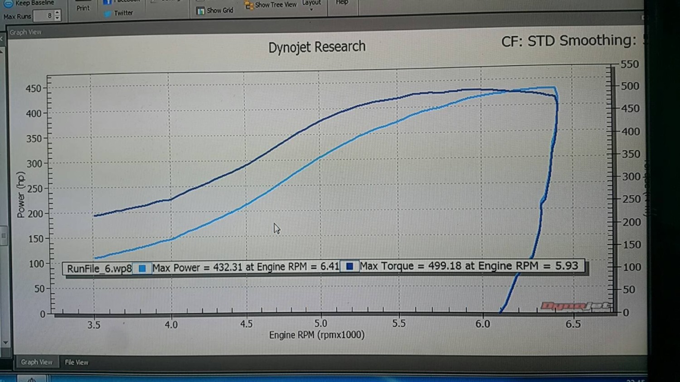Increase Max Runs with the up arrow
680x382 pixels.
point(57,13)
